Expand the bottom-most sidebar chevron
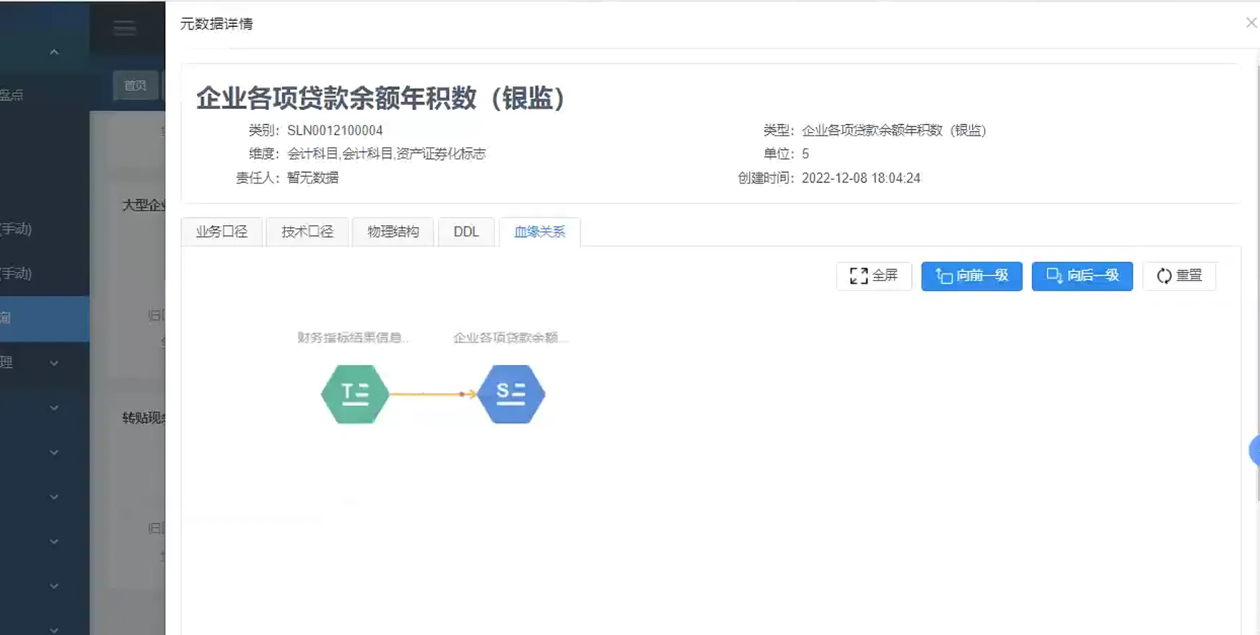1260x635 pixels. click(54, 629)
